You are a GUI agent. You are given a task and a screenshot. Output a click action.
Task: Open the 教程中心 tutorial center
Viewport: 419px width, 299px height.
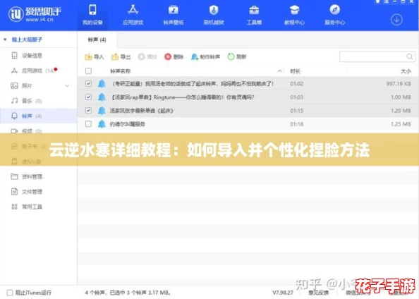(294, 15)
